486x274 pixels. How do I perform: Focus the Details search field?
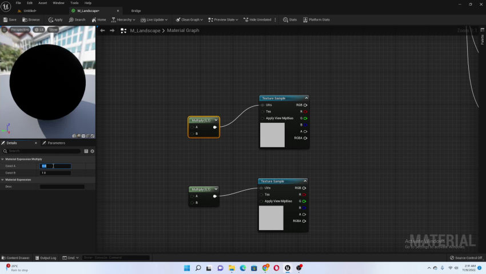coord(42,151)
